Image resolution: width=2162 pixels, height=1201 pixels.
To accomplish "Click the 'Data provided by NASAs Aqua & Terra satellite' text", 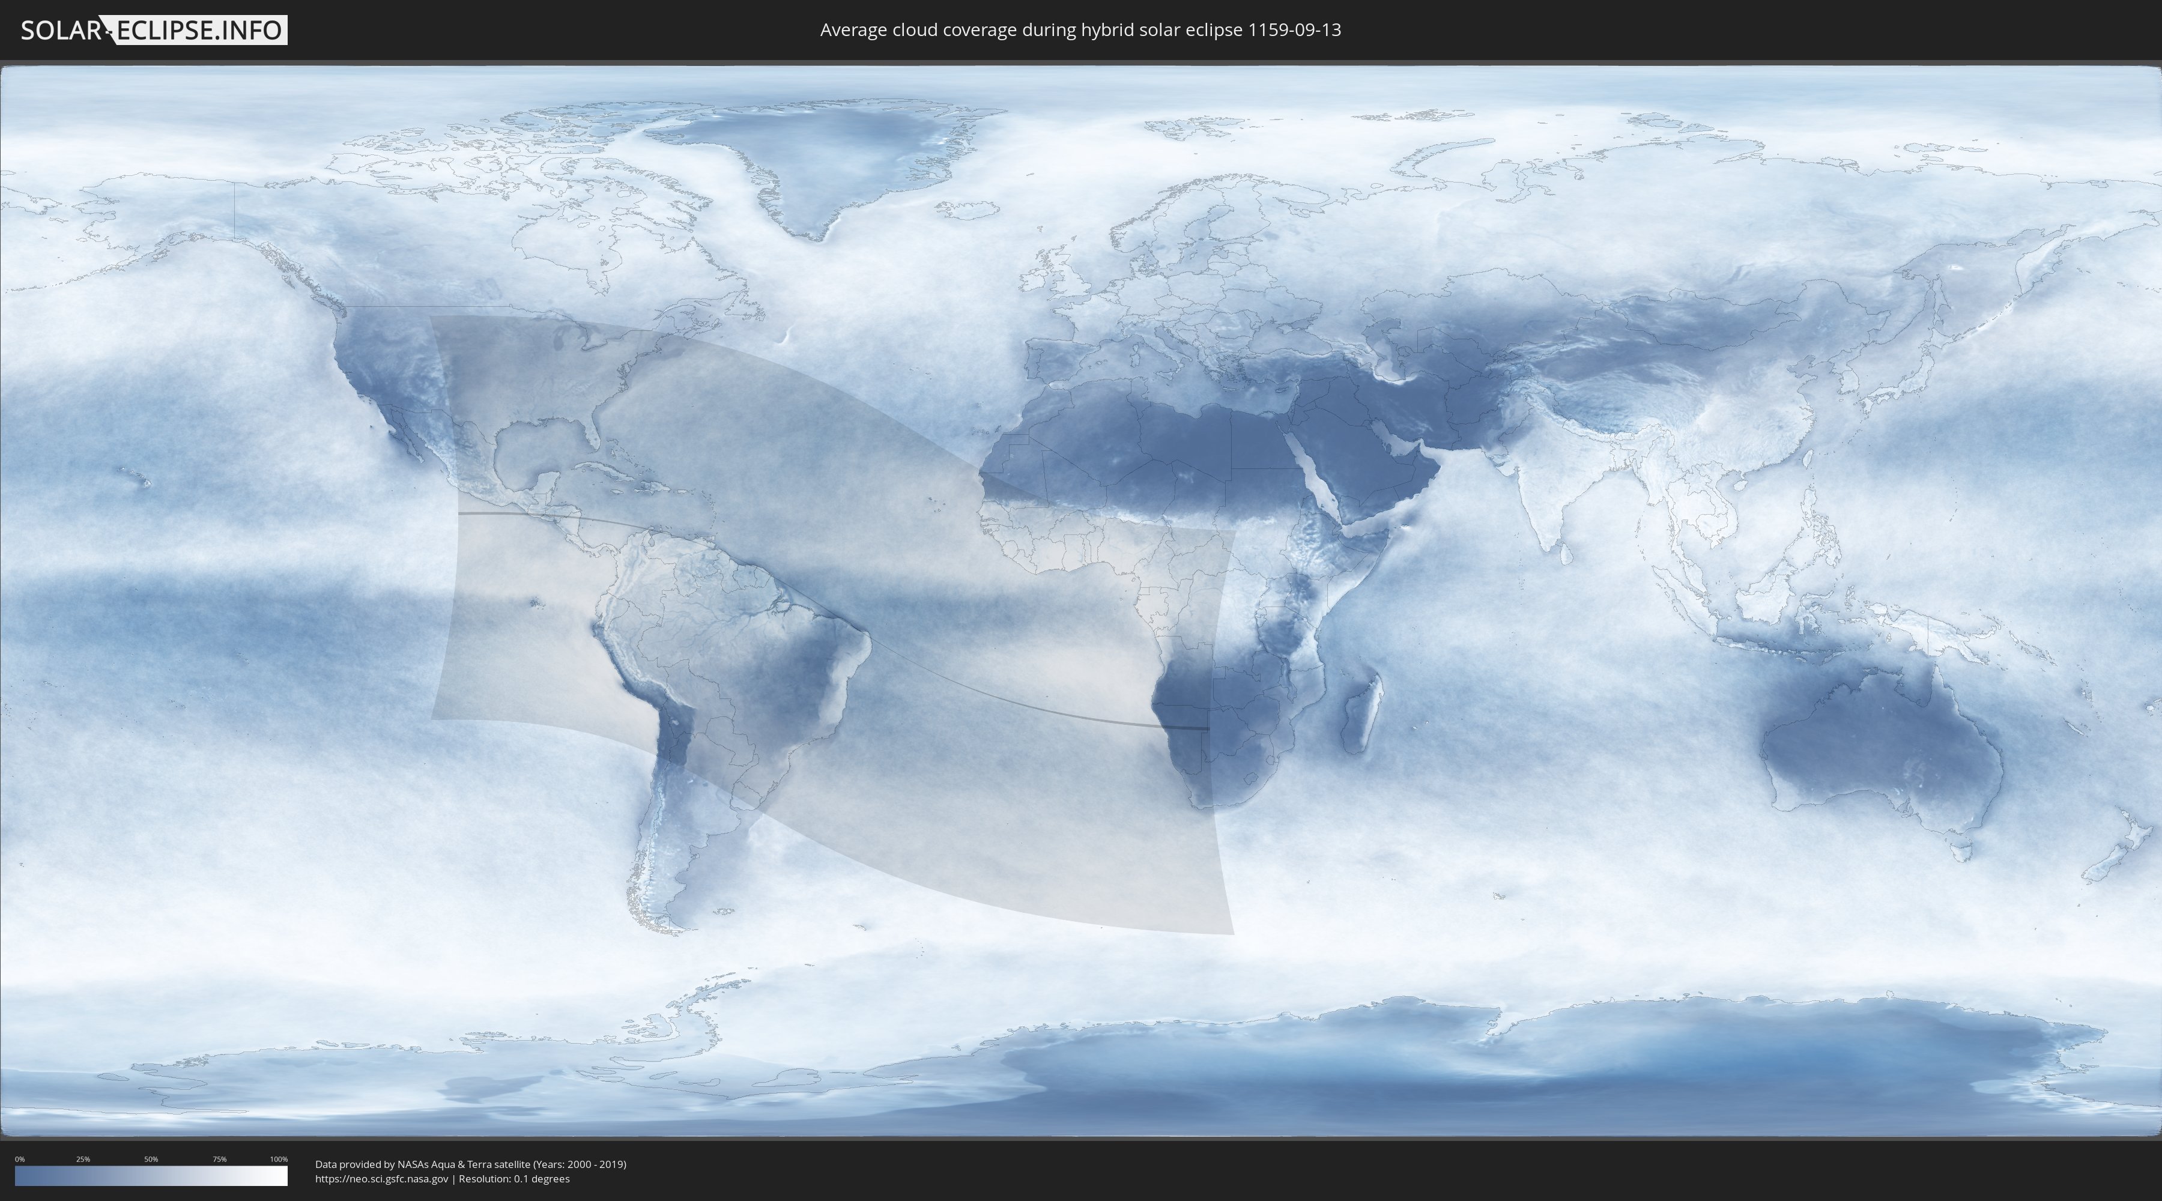I will pyautogui.click(x=423, y=1164).
